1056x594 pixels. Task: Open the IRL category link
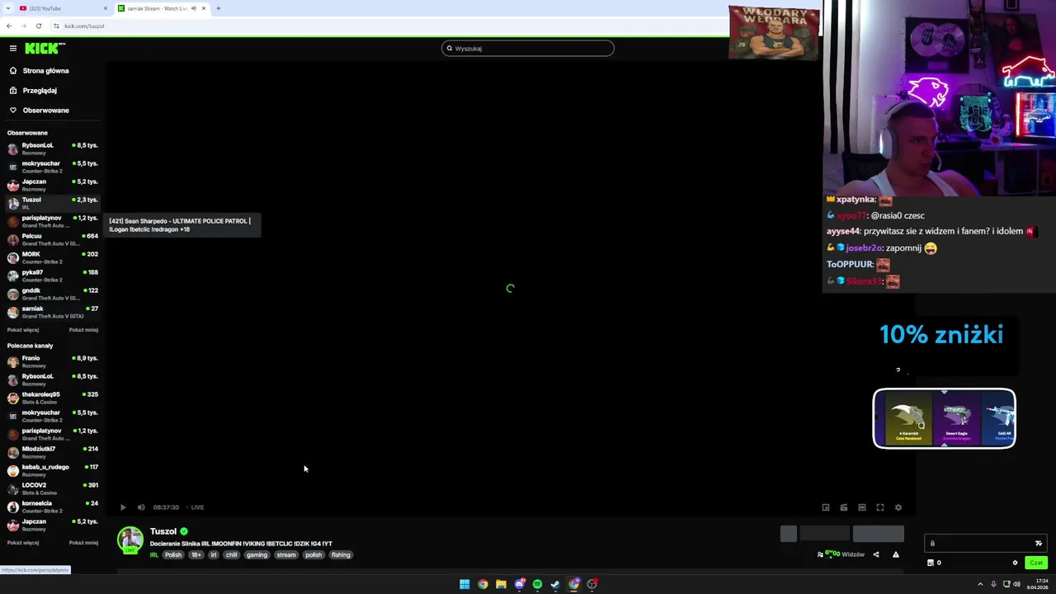154,555
